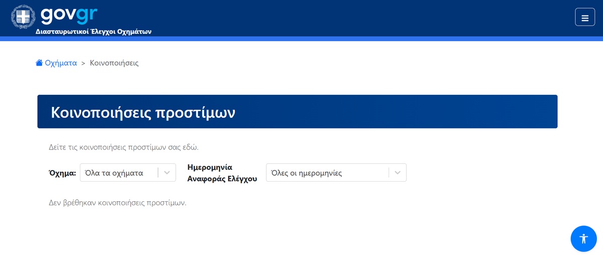Image resolution: width=603 pixels, height=255 pixels.
Task: Open the accessibility options button
Action: [583, 238]
